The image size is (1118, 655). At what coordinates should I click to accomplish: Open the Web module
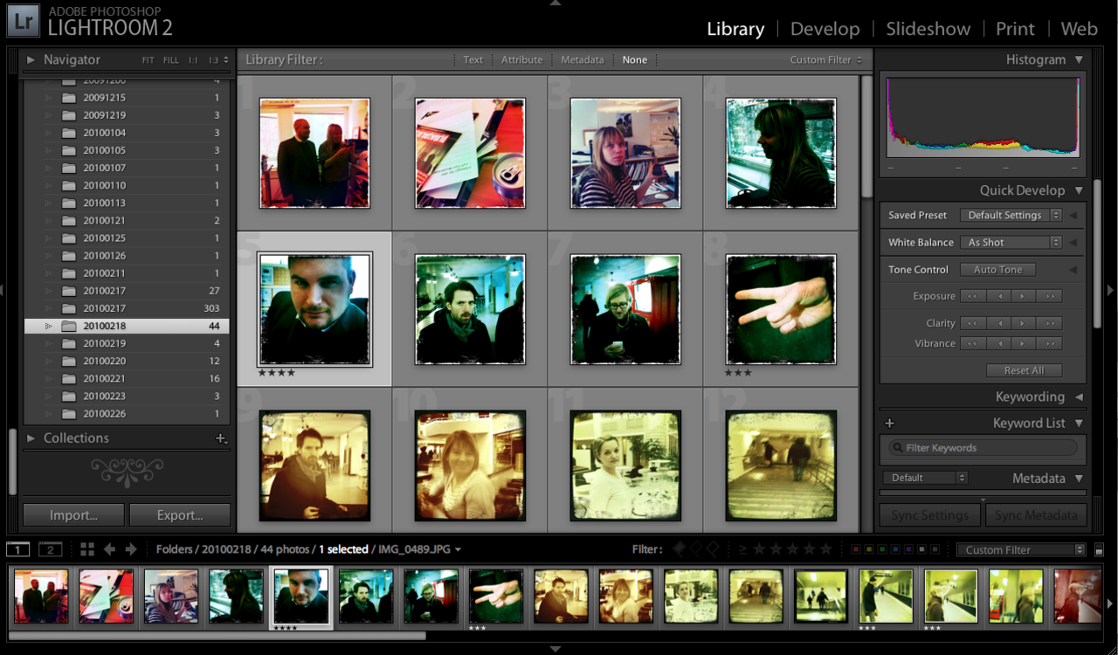(1079, 29)
